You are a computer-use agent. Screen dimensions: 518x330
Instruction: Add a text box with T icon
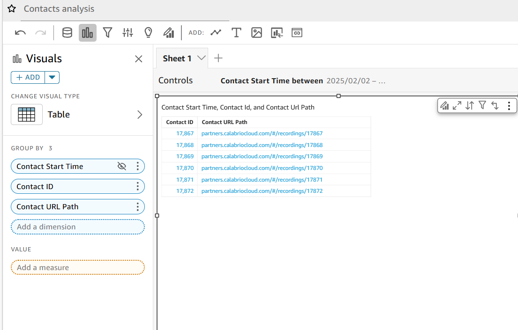pyautogui.click(x=236, y=33)
